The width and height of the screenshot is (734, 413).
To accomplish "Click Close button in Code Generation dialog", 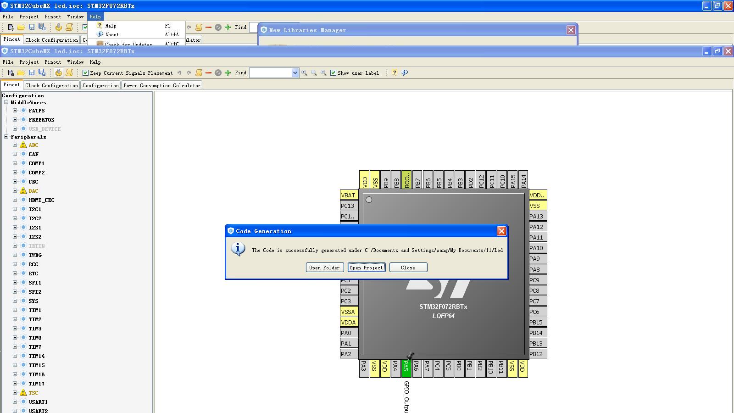I will (408, 268).
